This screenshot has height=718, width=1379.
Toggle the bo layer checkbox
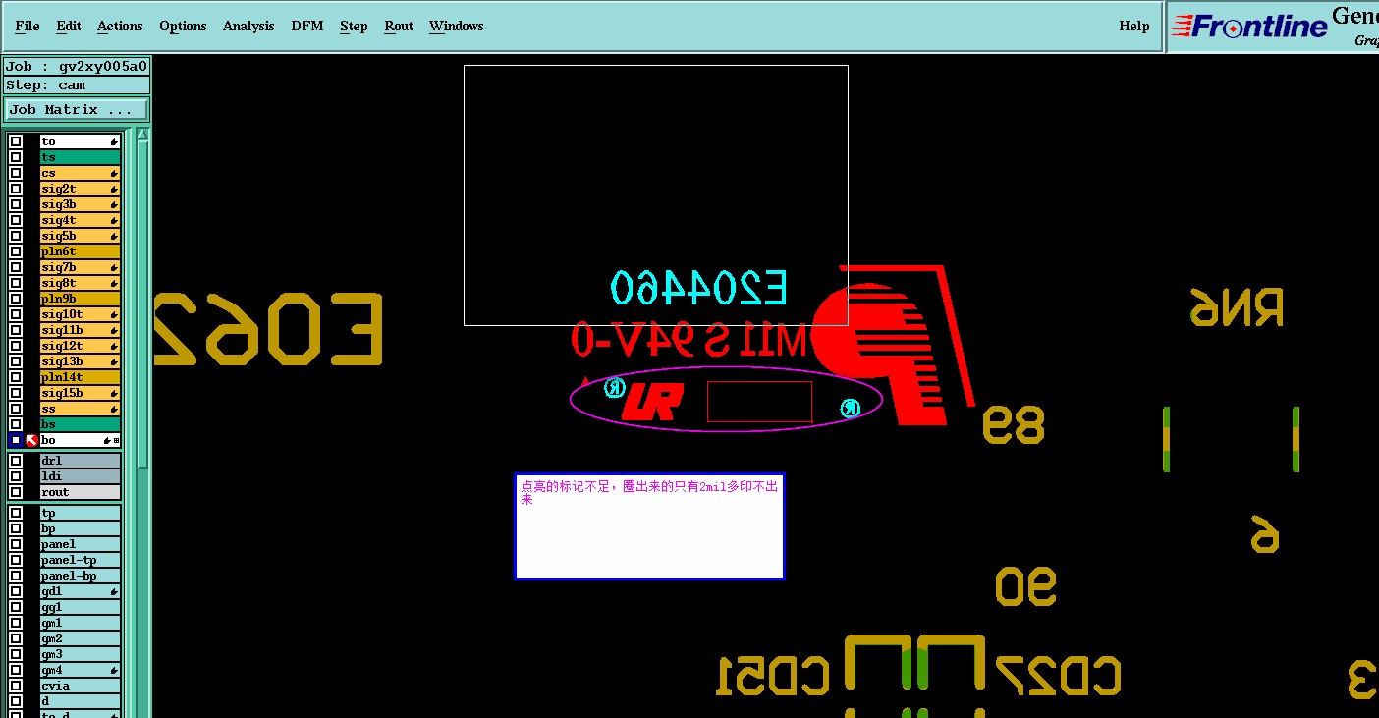[x=16, y=440]
